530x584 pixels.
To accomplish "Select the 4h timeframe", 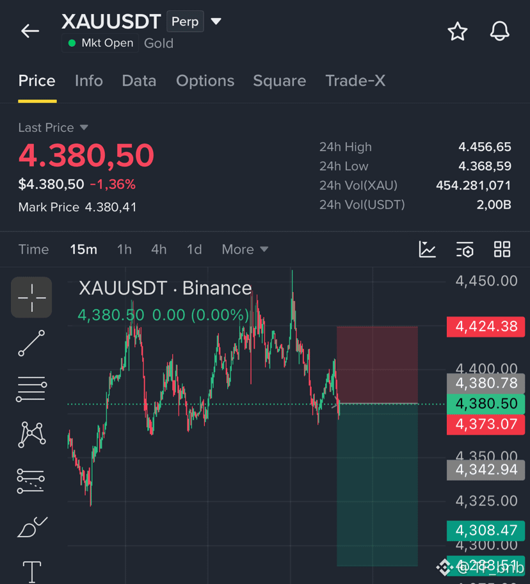I will coord(159,249).
